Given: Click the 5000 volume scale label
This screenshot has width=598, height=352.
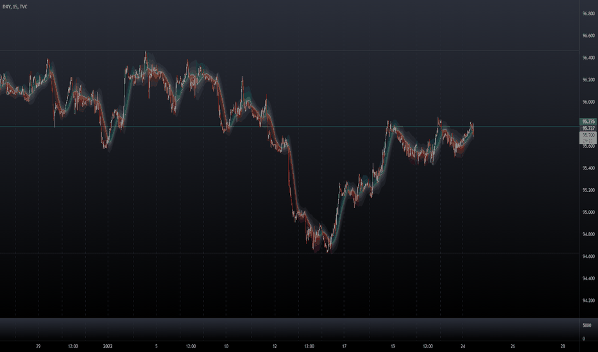Looking at the screenshot, I should [586, 325].
